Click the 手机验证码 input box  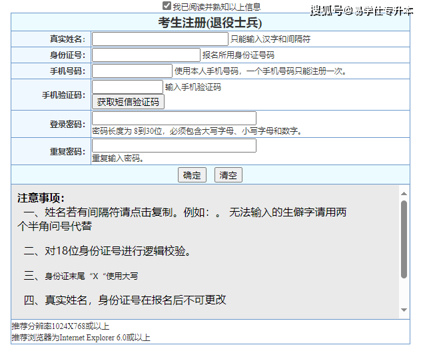click(127, 87)
